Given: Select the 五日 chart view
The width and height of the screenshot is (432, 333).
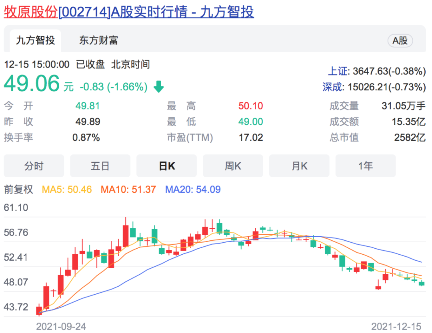Looking at the screenshot, I should (x=100, y=166).
